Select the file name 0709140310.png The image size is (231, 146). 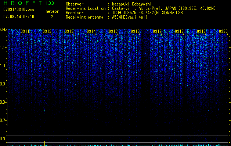[19, 9]
